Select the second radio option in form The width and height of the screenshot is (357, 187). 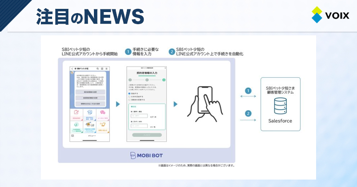point(129,97)
